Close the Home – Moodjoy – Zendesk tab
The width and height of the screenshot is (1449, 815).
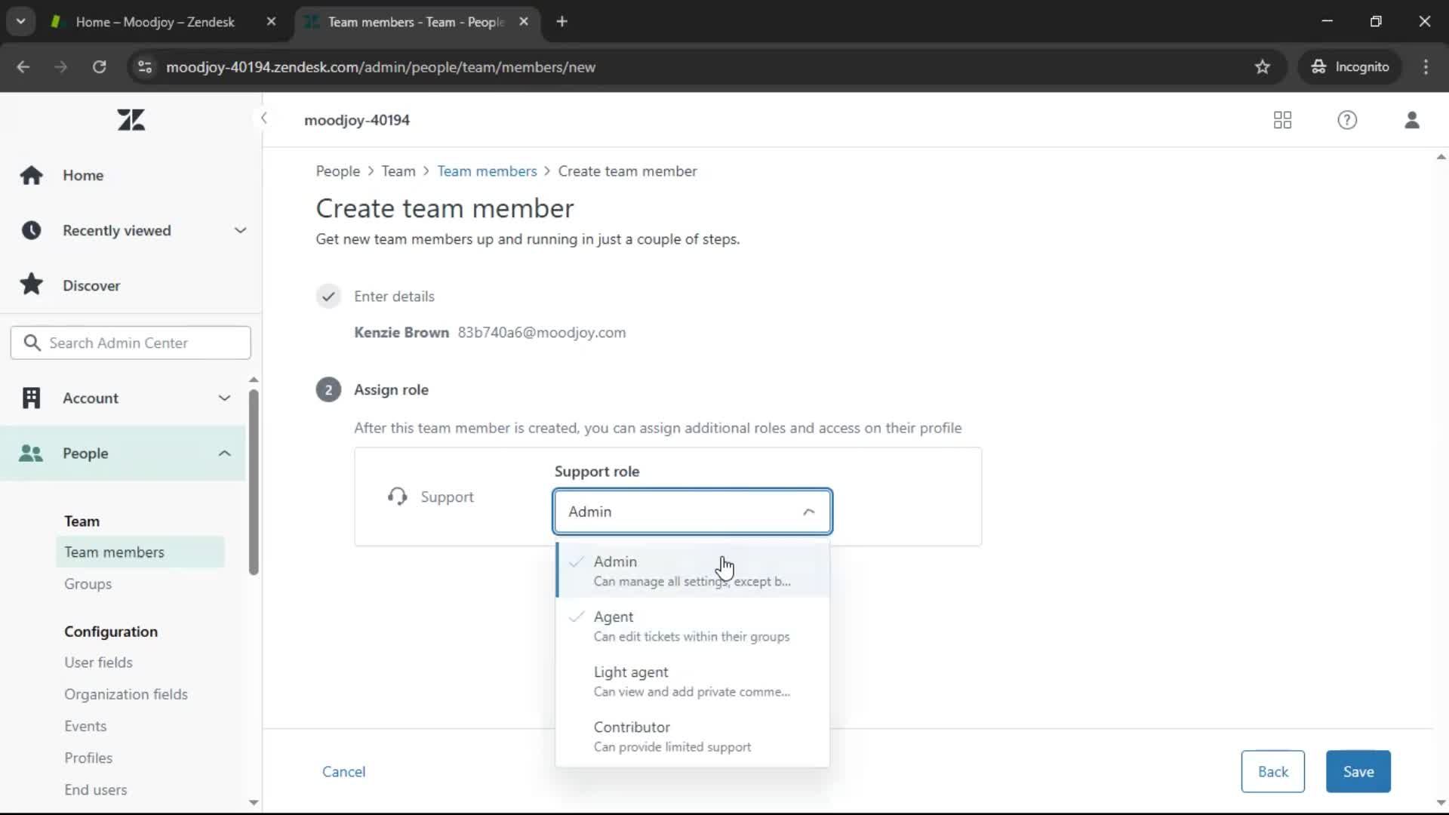pyautogui.click(x=271, y=22)
